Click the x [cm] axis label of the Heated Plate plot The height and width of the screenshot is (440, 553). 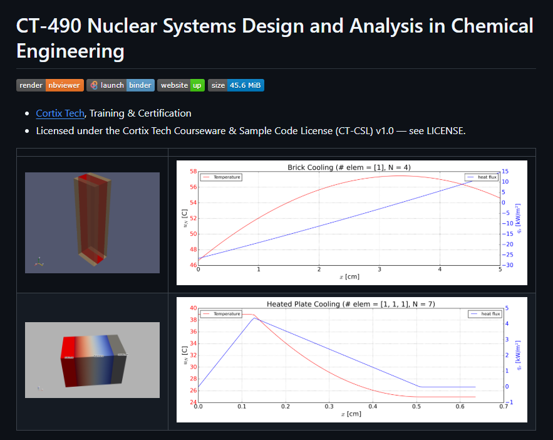(x=351, y=414)
